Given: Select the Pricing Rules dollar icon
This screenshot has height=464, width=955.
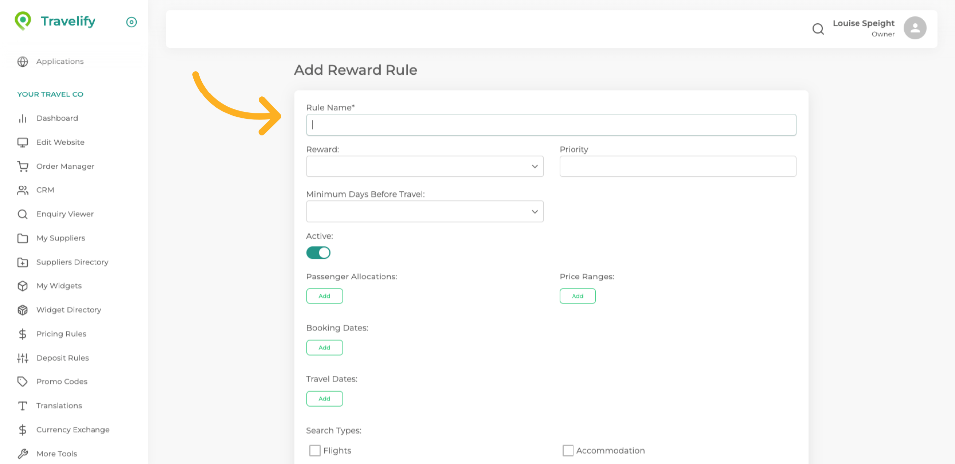Looking at the screenshot, I should pyautogui.click(x=23, y=334).
